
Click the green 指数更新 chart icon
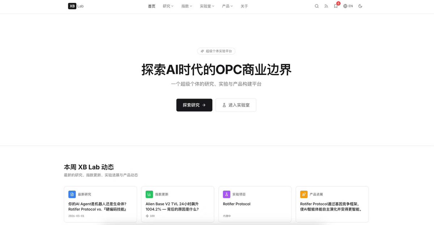coord(149,194)
